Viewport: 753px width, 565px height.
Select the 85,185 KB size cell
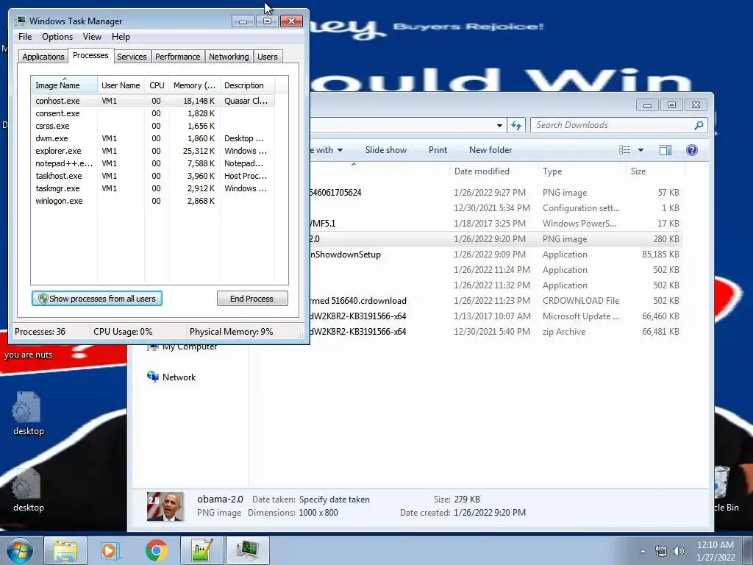[x=660, y=255]
